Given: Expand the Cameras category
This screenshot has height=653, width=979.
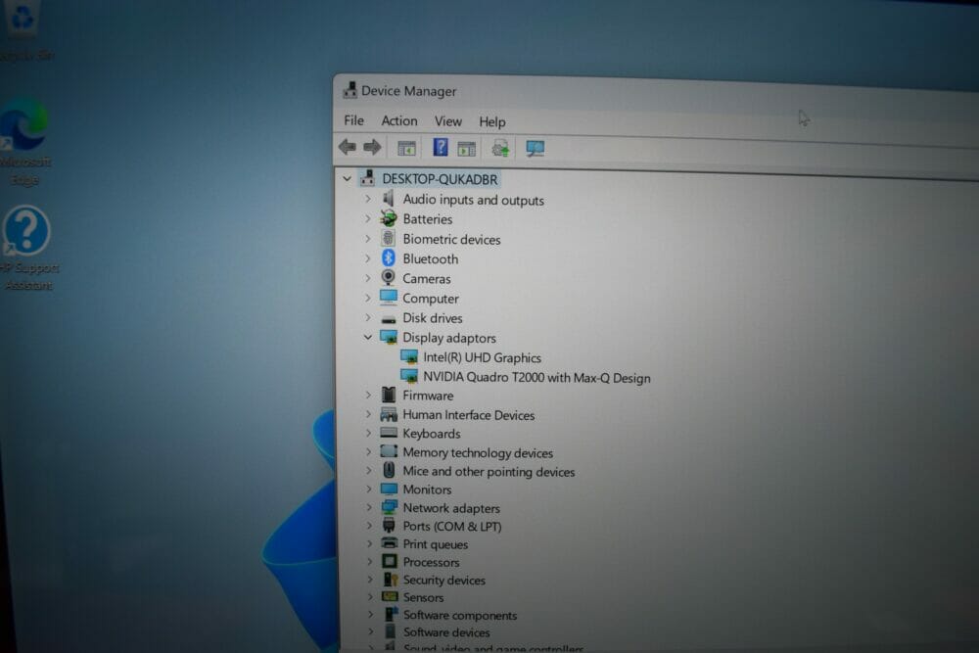Looking at the screenshot, I should point(368,278).
